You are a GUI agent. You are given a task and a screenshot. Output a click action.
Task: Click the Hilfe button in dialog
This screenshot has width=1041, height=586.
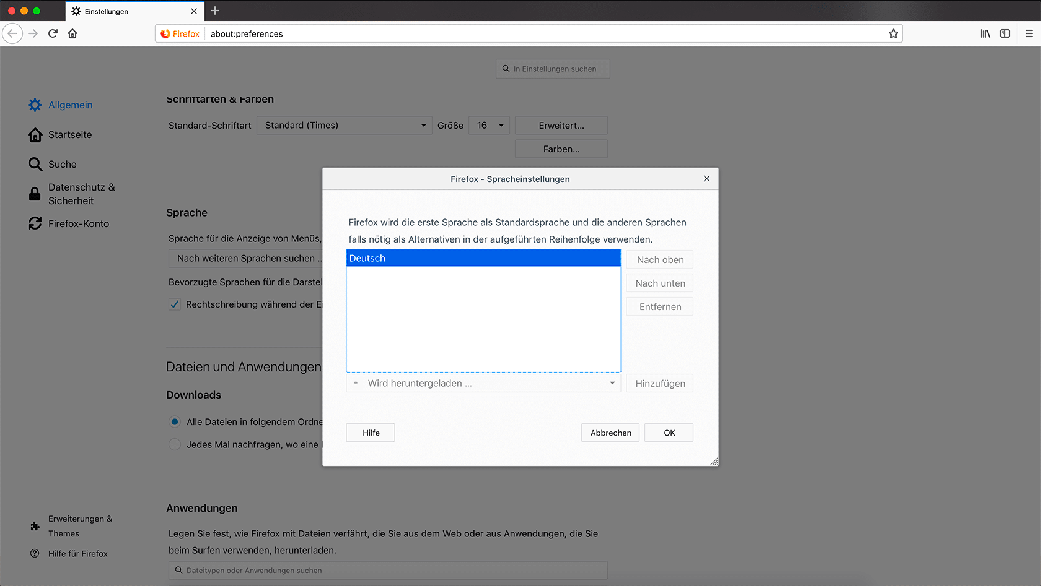(371, 433)
